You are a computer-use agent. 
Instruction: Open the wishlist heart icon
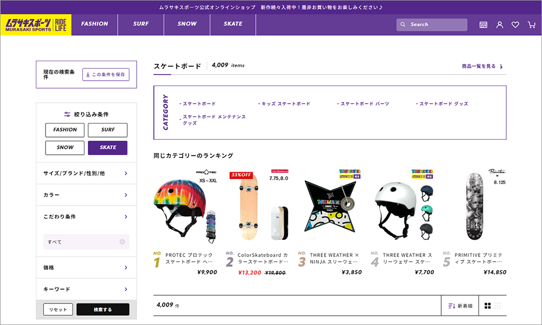point(515,24)
